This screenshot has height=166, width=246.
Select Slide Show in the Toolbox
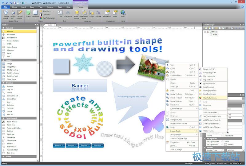click(19, 79)
